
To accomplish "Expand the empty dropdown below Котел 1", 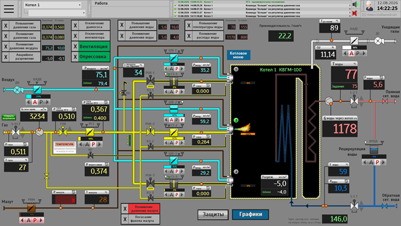I will click(57, 12).
